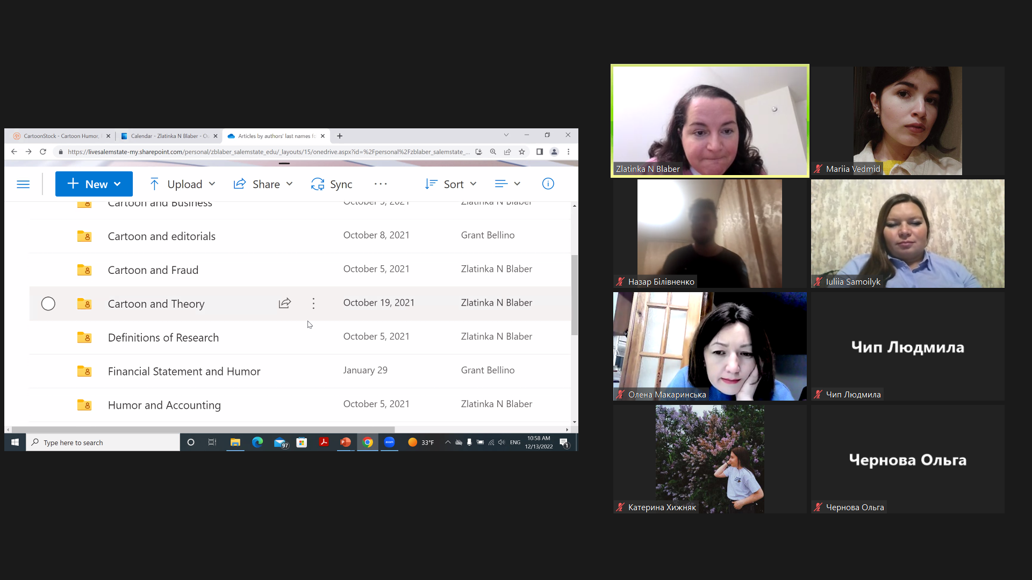This screenshot has height=580, width=1032.
Task: Bookmark this page with the star icon
Action: 522,152
